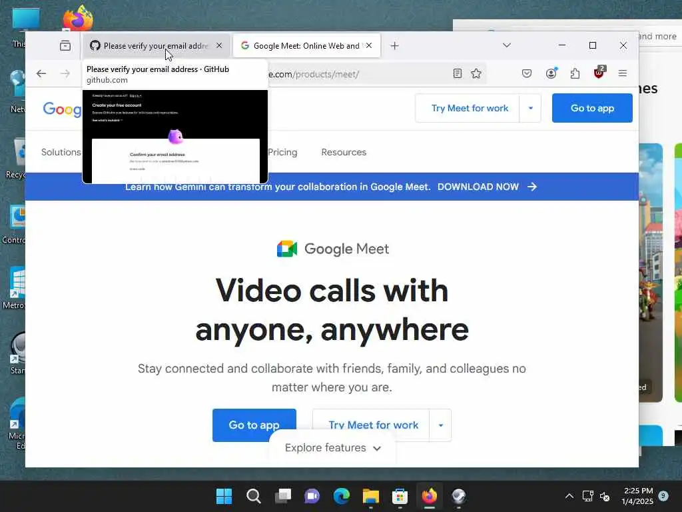This screenshot has width=682, height=512.
Task: Open Chat icon on taskbar
Action: tap(312, 496)
